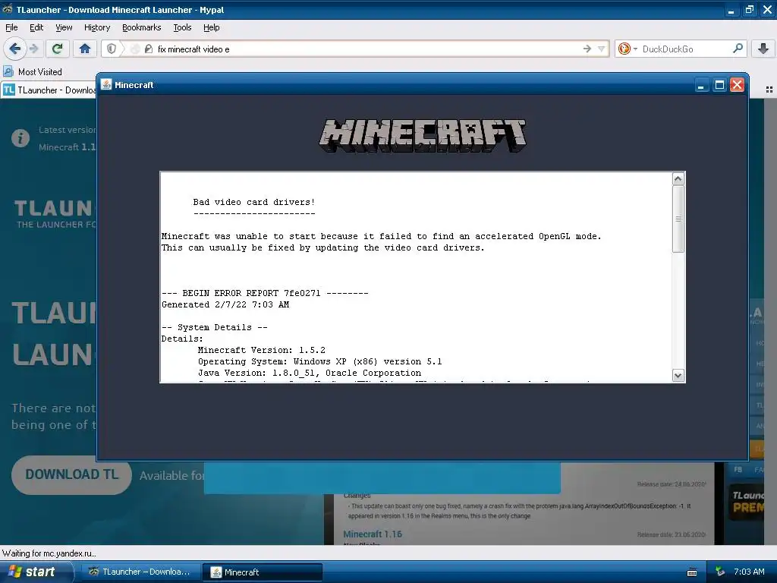The height and width of the screenshot is (583, 777).
Task: Click the Minecraft logo image
Action: pyautogui.click(x=423, y=135)
